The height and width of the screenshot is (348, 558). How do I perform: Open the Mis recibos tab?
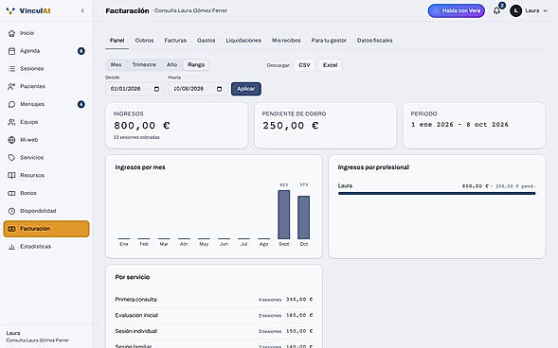(286, 41)
